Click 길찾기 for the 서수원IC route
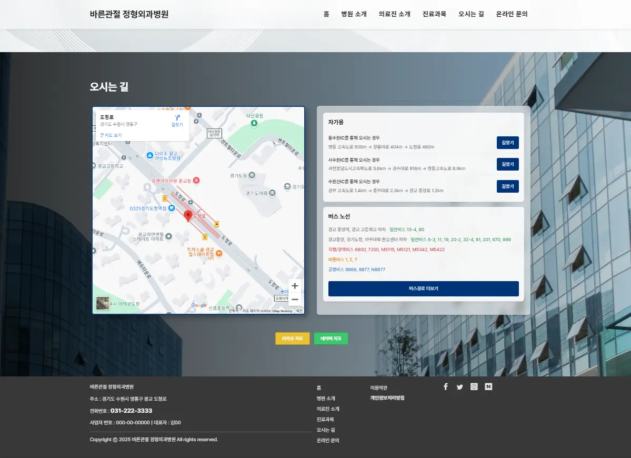631x458 pixels. tap(507, 164)
